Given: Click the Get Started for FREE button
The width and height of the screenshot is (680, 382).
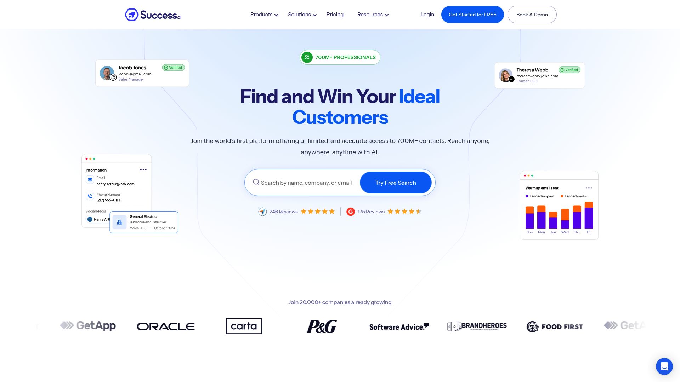Looking at the screenshot, I should [x=472, y=15].
